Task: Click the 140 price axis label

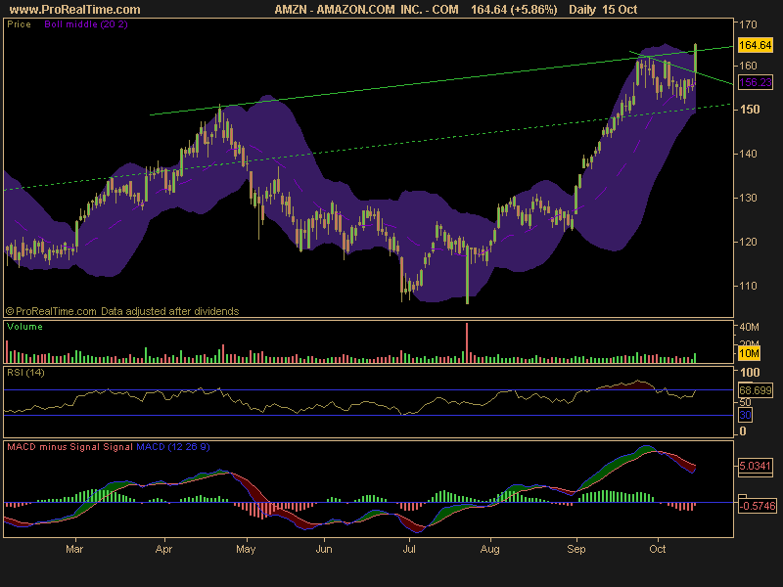Action: [748, 154]
